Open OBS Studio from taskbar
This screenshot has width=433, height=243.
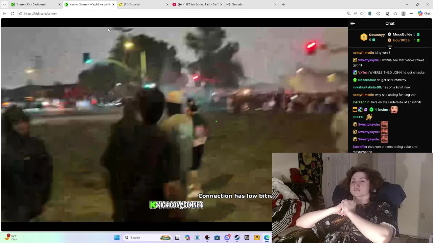(207, 238)
